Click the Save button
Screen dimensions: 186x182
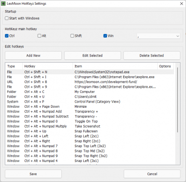click(x=33, y=174)
